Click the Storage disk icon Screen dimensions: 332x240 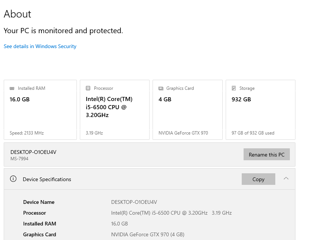click(x=234, y=88)
